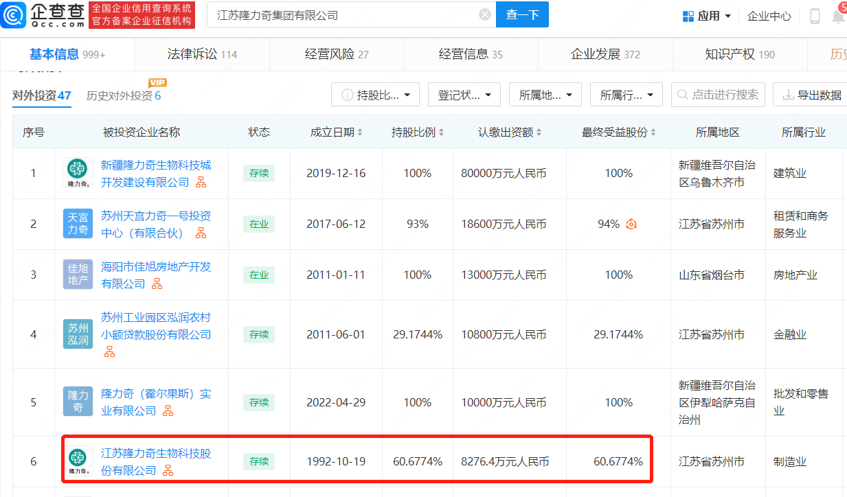
Task: Open equity chart icon beside 新疆隆力奇生物科技城
Action: click(x=201, y=181)
